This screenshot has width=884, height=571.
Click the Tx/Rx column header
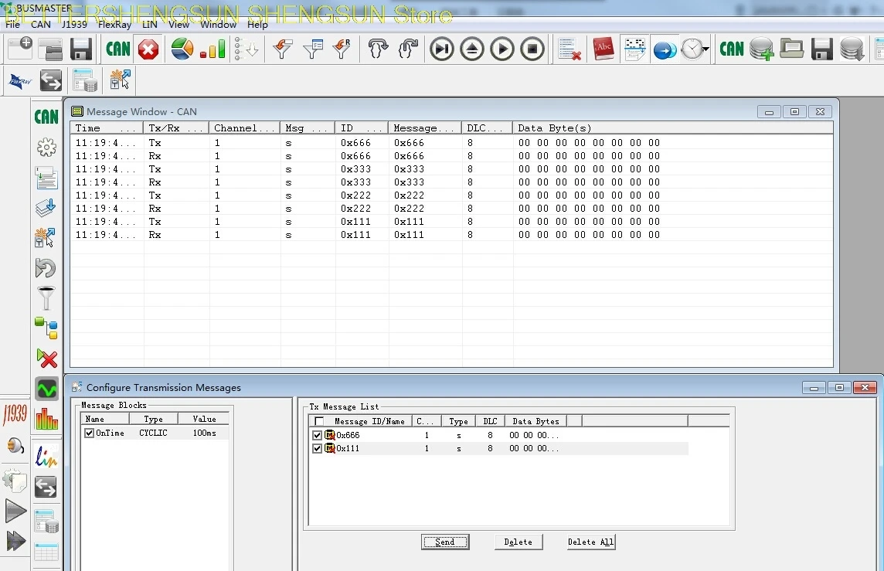pos(176,128)
